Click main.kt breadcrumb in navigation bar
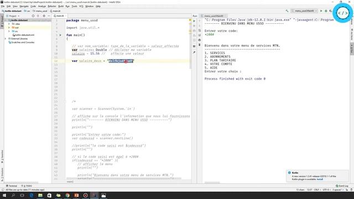The height and width of the screenshot is (199, 354). [x=55, y=11]
